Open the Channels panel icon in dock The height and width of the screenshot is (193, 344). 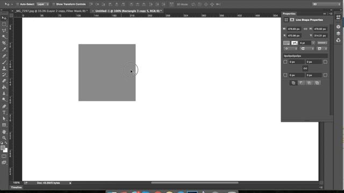(x=338, y=40)
